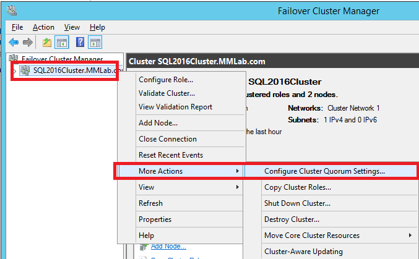This screenshot has height=259, width=419.
Task: Open the Action menu in menu bar
Action: coord(43,27)
